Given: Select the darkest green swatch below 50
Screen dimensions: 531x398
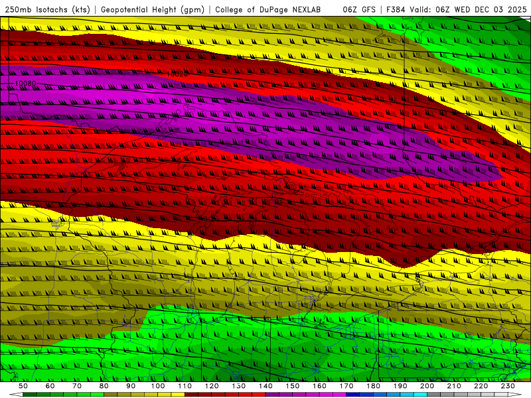Looking at the screenshot, I should tap(29, 394).
